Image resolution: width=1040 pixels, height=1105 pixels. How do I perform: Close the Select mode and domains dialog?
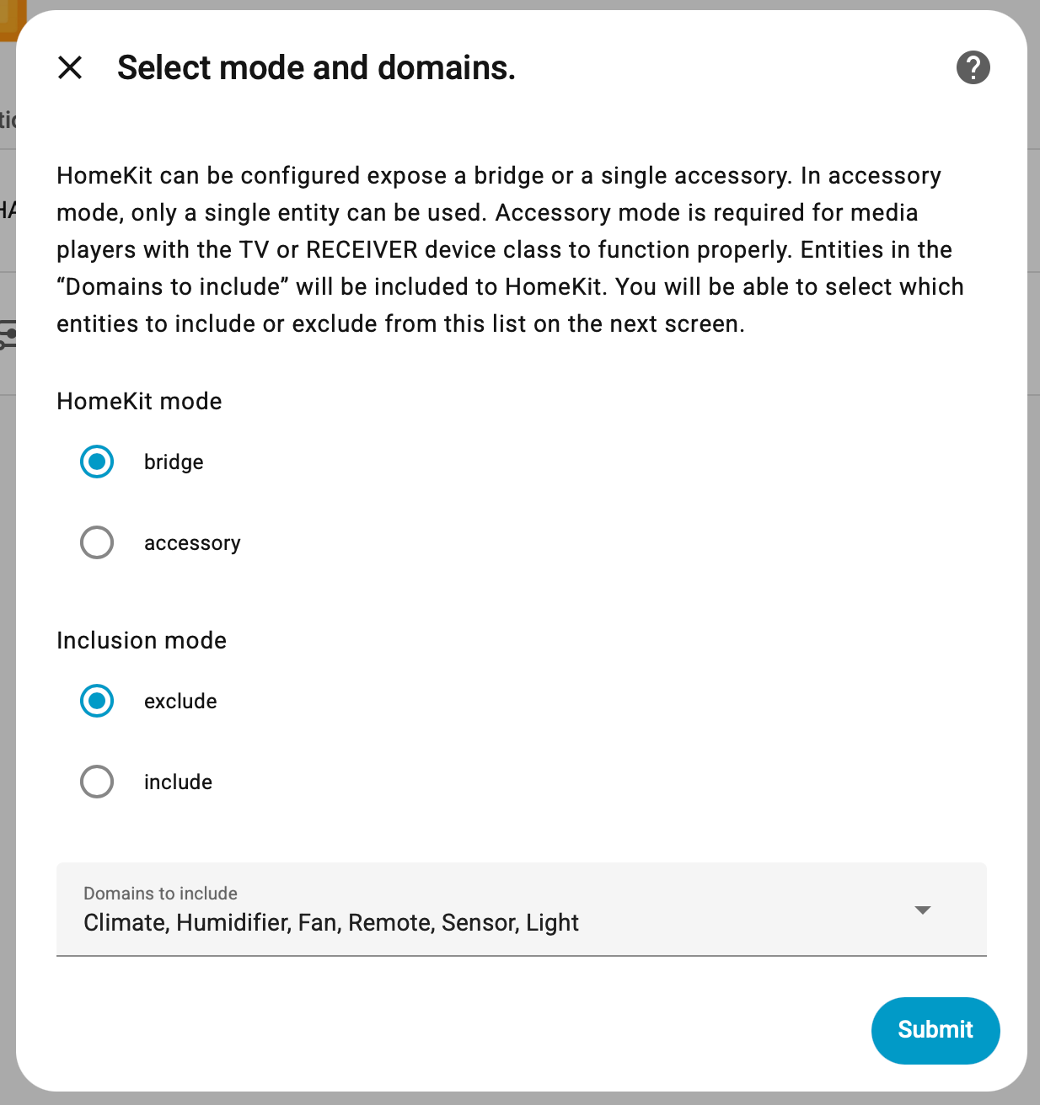[x=70, y=67]
